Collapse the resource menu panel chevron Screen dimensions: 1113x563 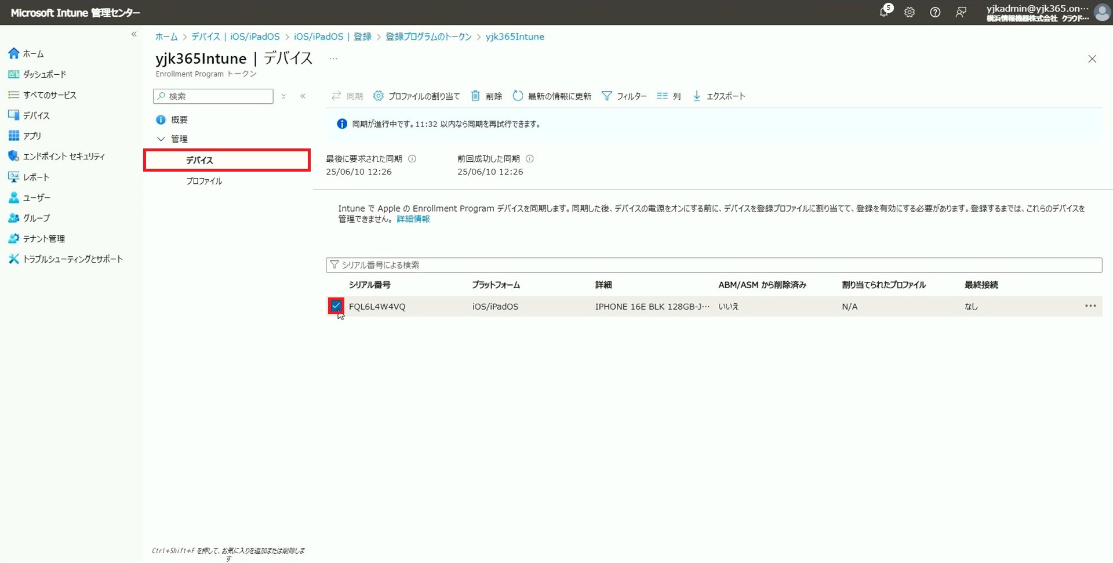coord(303,96)
